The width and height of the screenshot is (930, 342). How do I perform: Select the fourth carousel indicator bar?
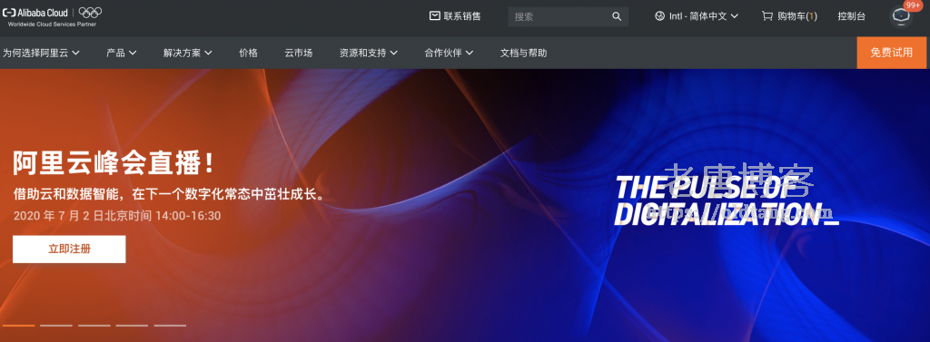[133, 326]
